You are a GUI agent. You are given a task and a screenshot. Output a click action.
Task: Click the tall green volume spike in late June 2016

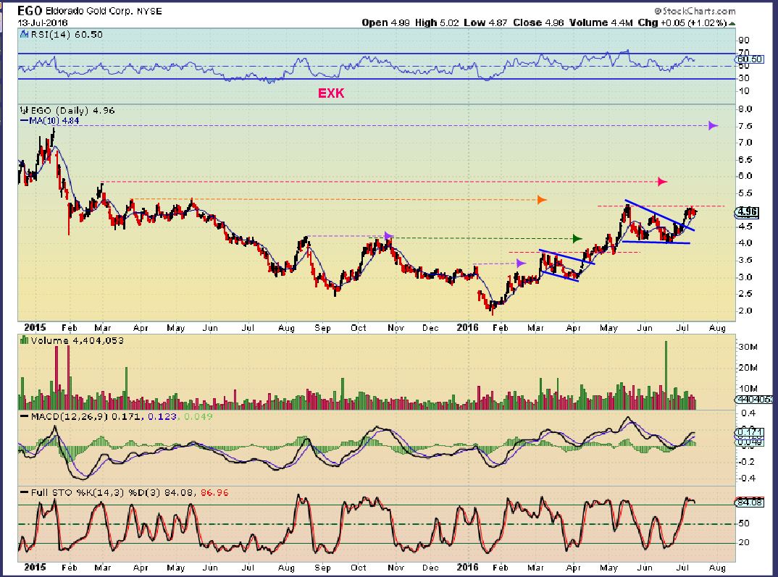666,374
